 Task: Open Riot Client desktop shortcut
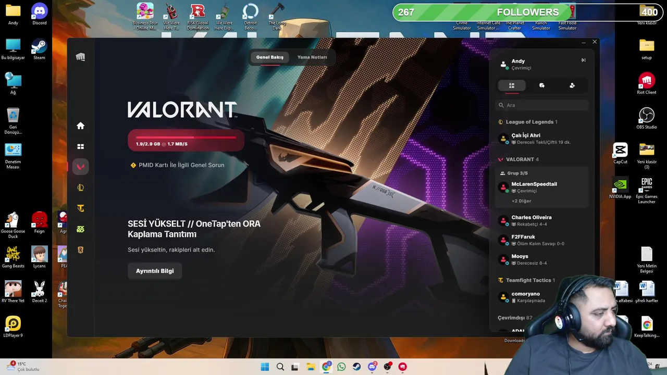(647, 84)
